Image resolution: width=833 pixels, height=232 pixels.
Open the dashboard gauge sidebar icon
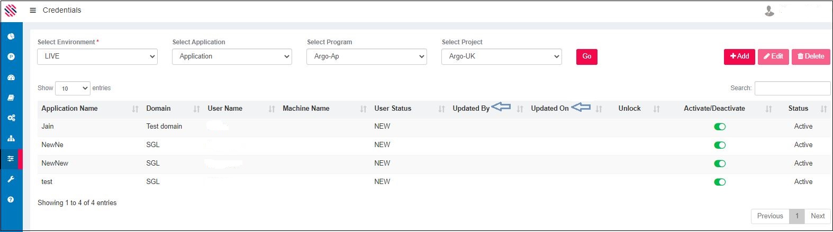[x=11, y=78]
